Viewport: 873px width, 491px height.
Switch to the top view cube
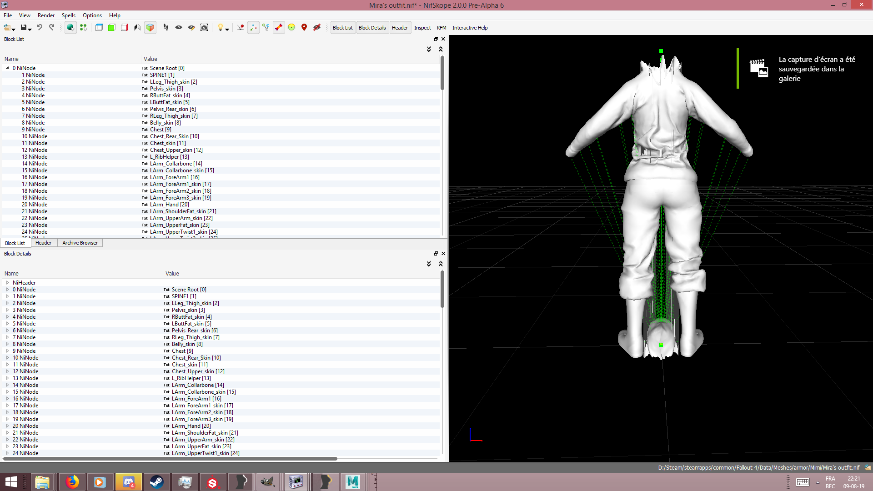(99, 28)
